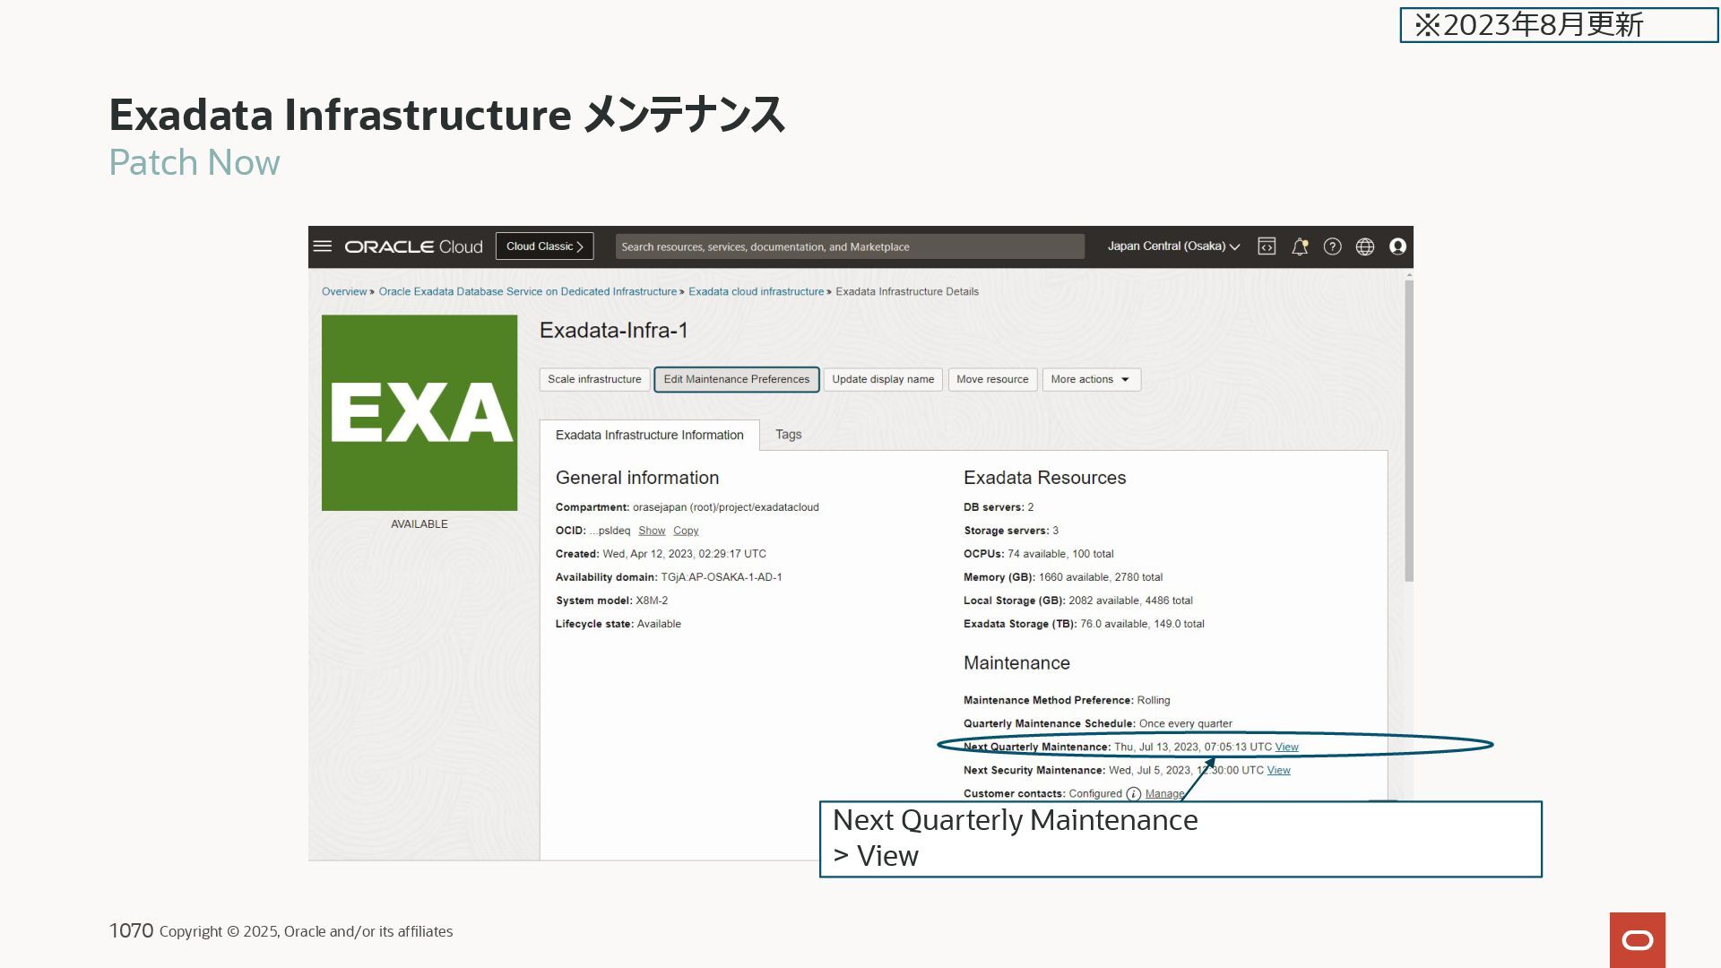Click the green EXA infrastructure logo

pyautogui.click(x=419, y=412)
